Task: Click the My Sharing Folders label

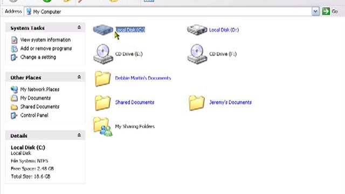Action: coord(135,127)
